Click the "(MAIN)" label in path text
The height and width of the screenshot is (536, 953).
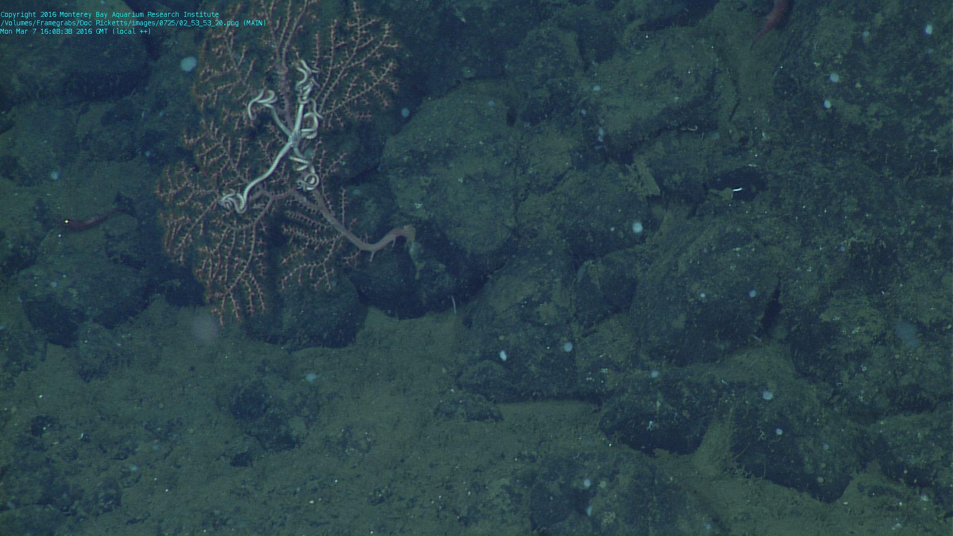[x=255, y=23]
